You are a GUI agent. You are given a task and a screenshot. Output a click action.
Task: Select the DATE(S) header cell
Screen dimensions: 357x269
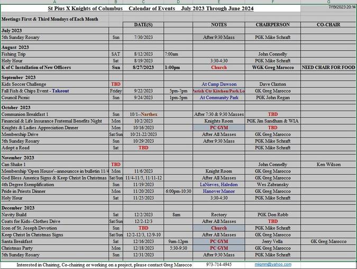143,25
